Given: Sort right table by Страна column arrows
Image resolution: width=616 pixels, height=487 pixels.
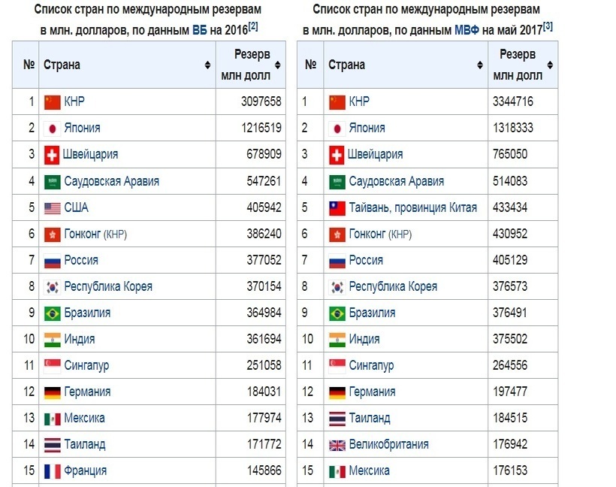Looking at the screenshot, I should pos(479,65).
